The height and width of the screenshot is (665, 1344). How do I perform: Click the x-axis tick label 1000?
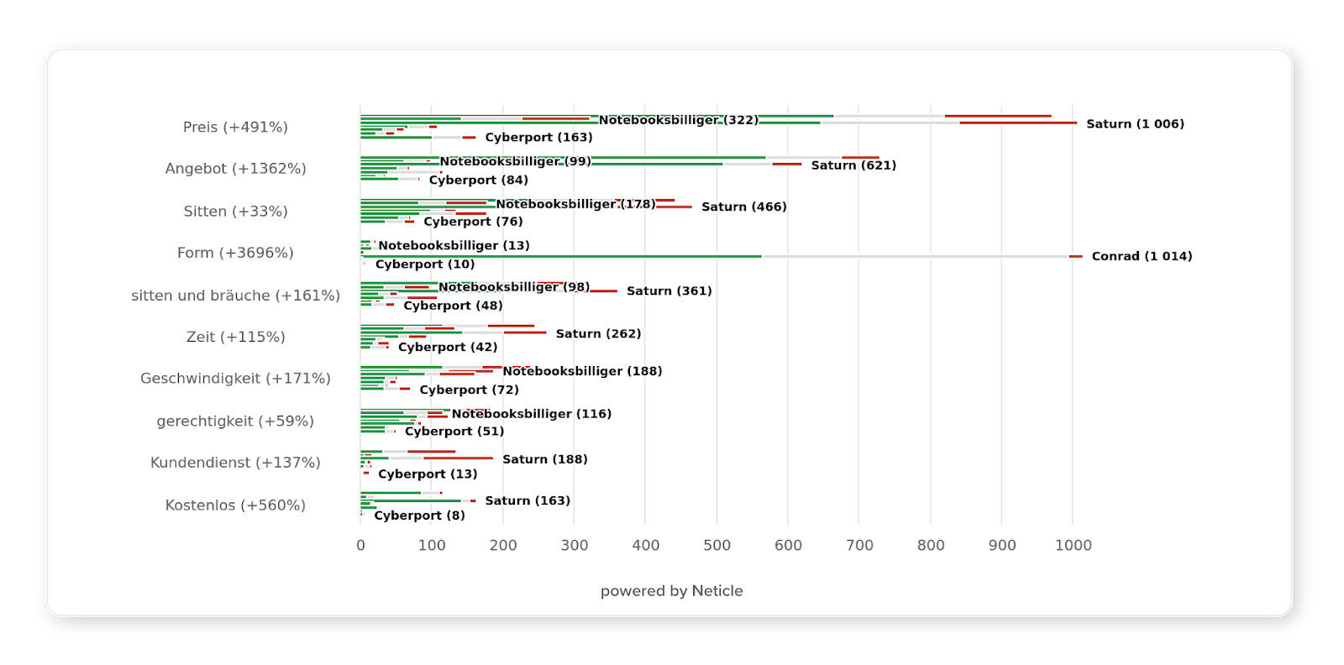[1073, 546]
